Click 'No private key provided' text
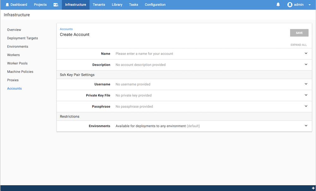The height and width of the screenshot is (191, 316). (x=134, y=95)
